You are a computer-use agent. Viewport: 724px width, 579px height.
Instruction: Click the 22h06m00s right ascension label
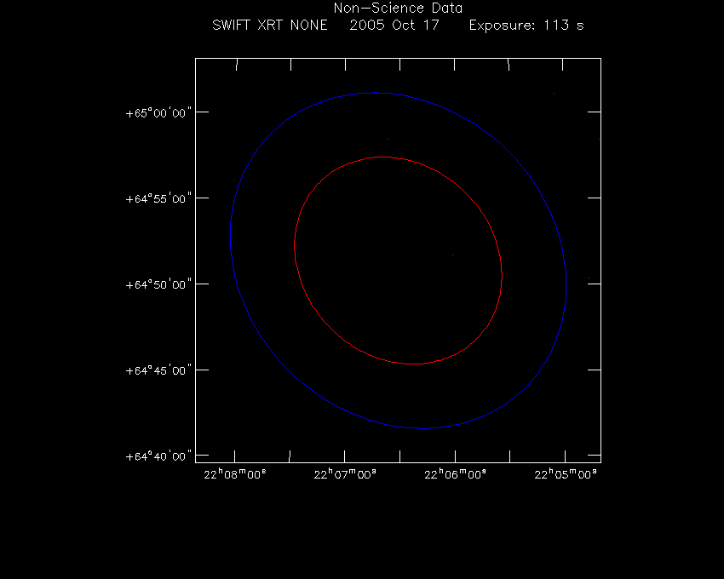[x=456, y=474]
